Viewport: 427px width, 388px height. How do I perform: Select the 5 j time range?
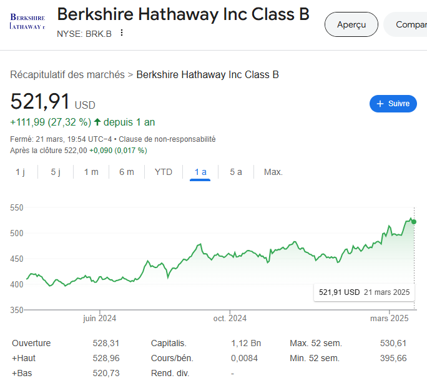[x=56, y=172]
